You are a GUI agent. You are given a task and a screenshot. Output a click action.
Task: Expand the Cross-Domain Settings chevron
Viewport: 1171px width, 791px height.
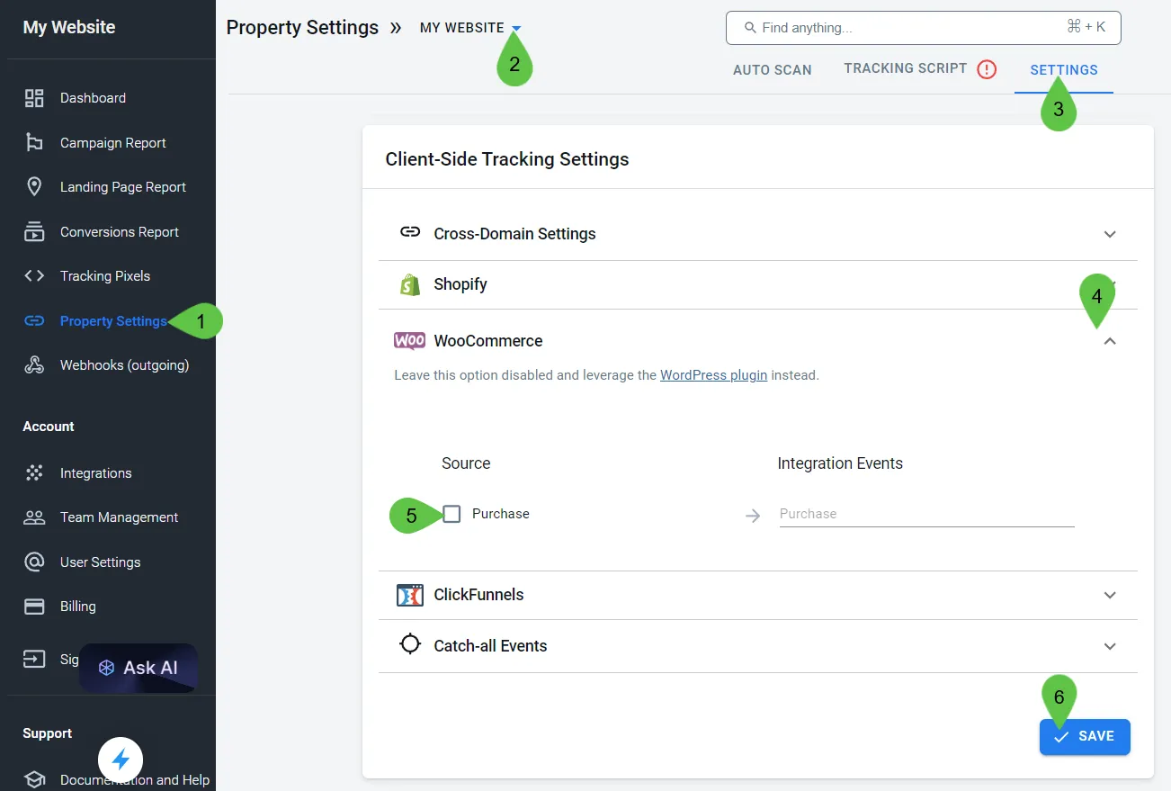pos(1110,234)
